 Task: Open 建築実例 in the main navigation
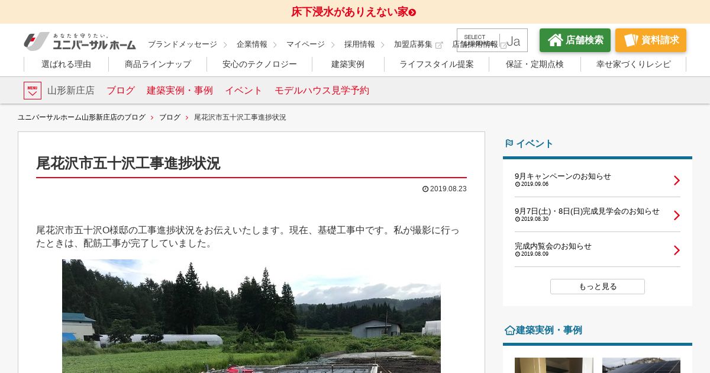pyautogui.click(x=348, y=64)
